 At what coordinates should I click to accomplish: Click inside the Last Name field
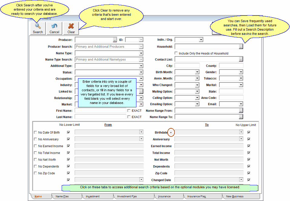point(100,117)
